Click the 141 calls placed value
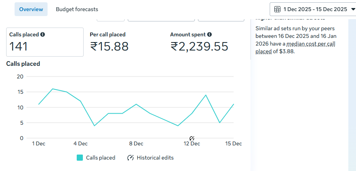356x171 pixels. tap(18, 47)
